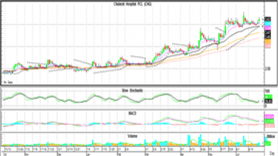
Task: Click the green Slow Stochastic value label
Action: tap(268, 97)
